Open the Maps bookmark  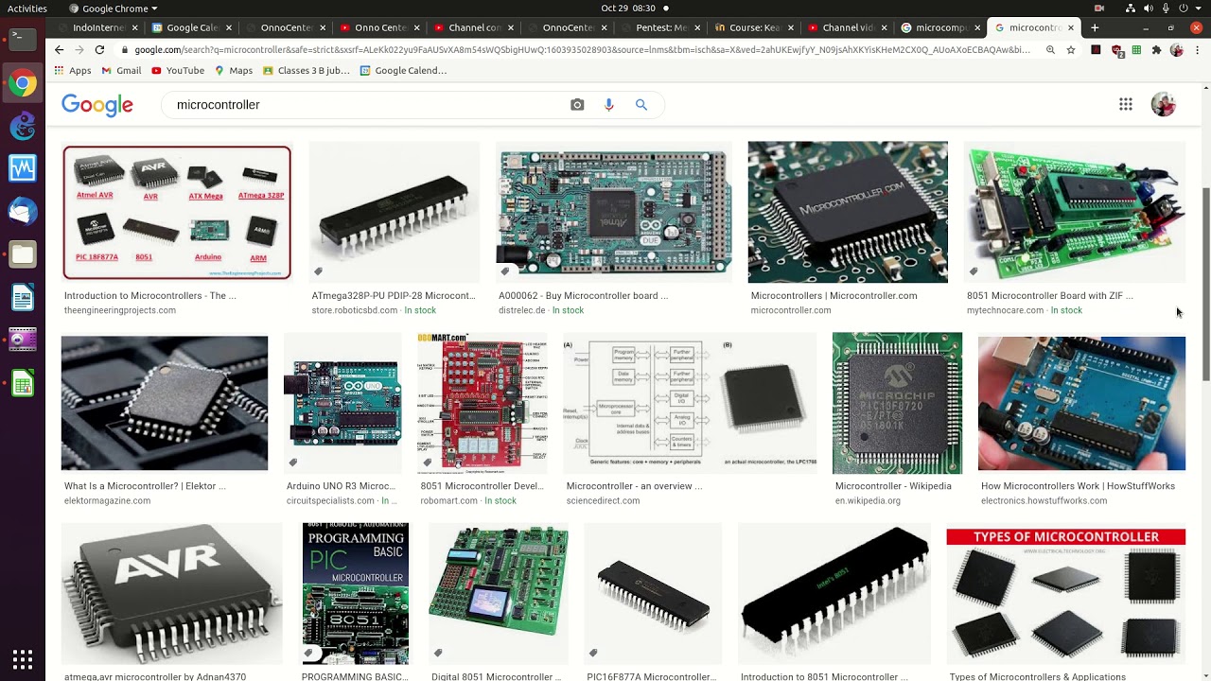[x=233, y=70]
